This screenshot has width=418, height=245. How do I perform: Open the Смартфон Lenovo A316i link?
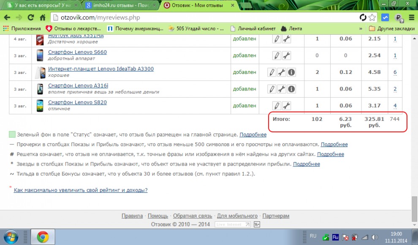click(78, 86)
